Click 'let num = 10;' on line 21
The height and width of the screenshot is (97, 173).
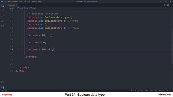point(37,35)
